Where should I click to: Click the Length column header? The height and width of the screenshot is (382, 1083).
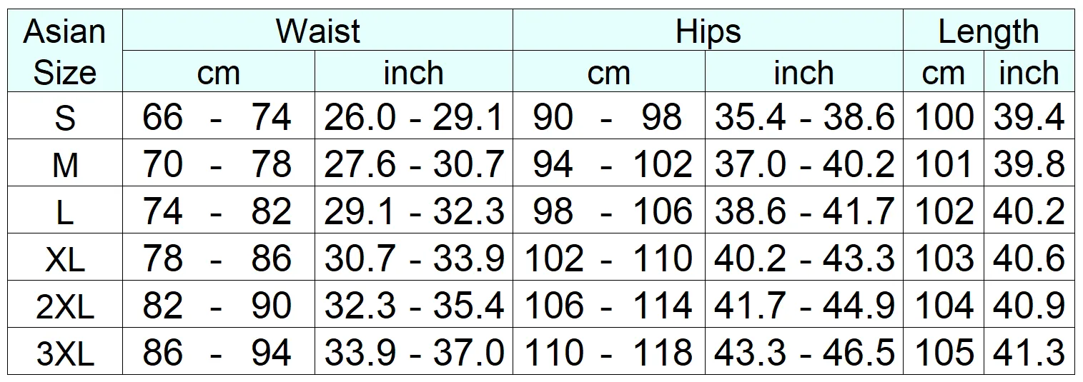pyautogui.click(x=989, y=31)
